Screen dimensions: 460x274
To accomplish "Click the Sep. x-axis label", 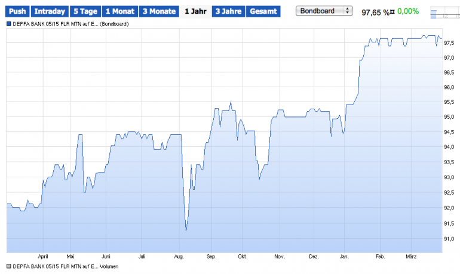I will tap(211, 257).
